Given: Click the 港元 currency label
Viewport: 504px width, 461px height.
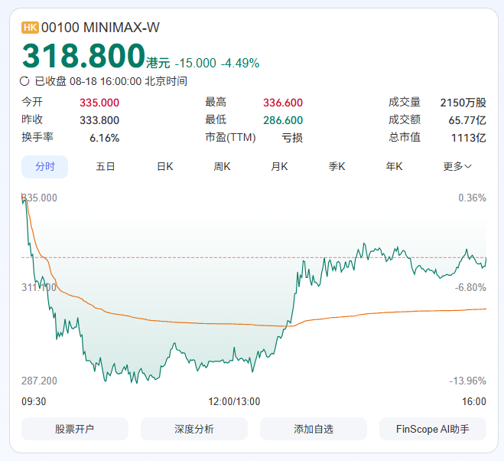Looking at the screenshot, I should [x=158, y=63].
